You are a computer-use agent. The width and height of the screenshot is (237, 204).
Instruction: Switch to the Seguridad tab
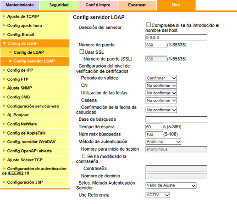(59, 5)
